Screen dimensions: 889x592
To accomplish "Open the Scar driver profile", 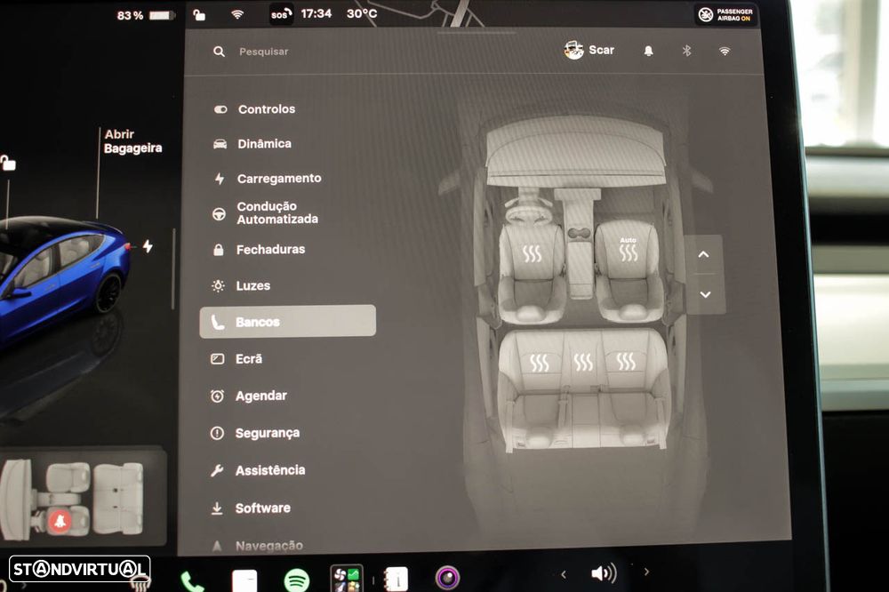I will coord(589,50).
